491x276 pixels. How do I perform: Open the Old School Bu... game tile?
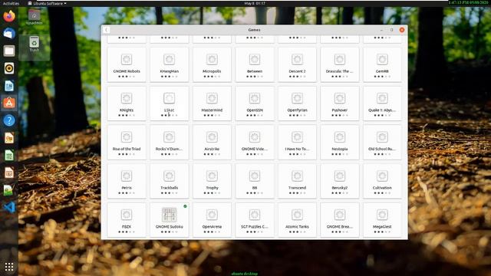[382, 143]
